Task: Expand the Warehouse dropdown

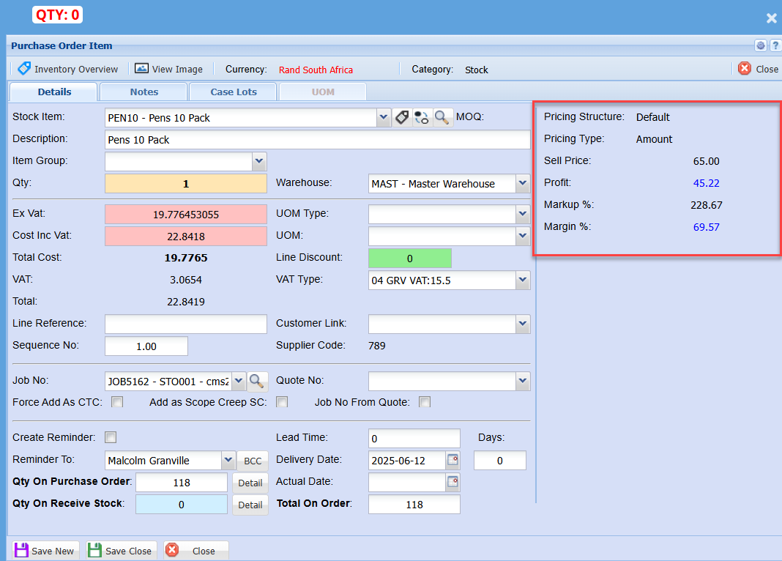Action: coord(522,183)
